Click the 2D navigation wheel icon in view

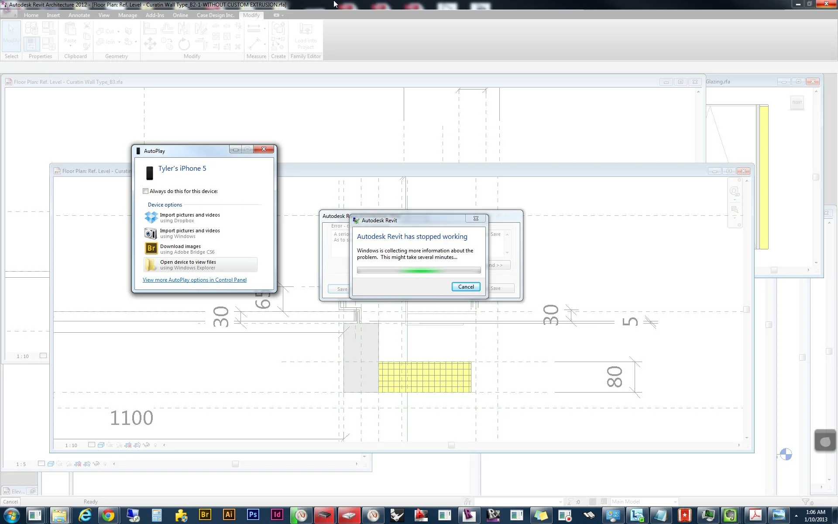click(x=735, y=191)
